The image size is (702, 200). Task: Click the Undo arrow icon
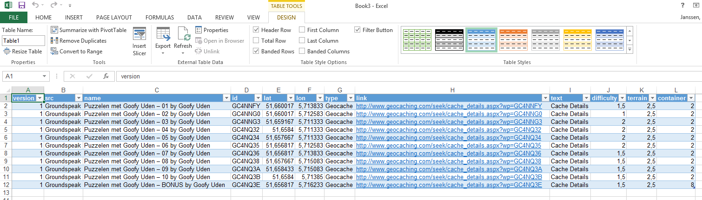coord(36,5)
